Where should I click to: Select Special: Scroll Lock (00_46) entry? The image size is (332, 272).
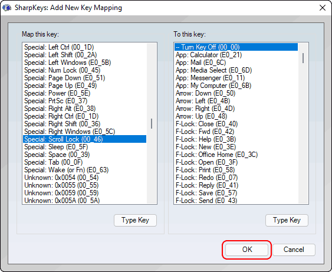click(84, 139)
